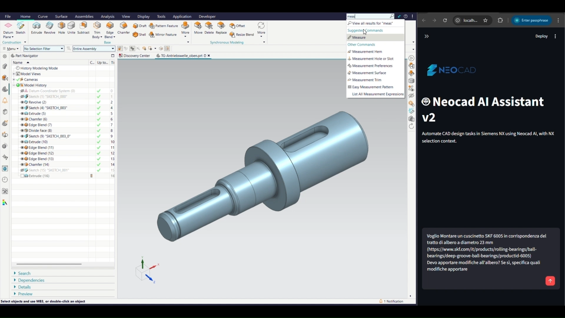This screenshot has height=318, width=565.
Task: Select Measure from suggested commands
Action: (x=359, y=37)
